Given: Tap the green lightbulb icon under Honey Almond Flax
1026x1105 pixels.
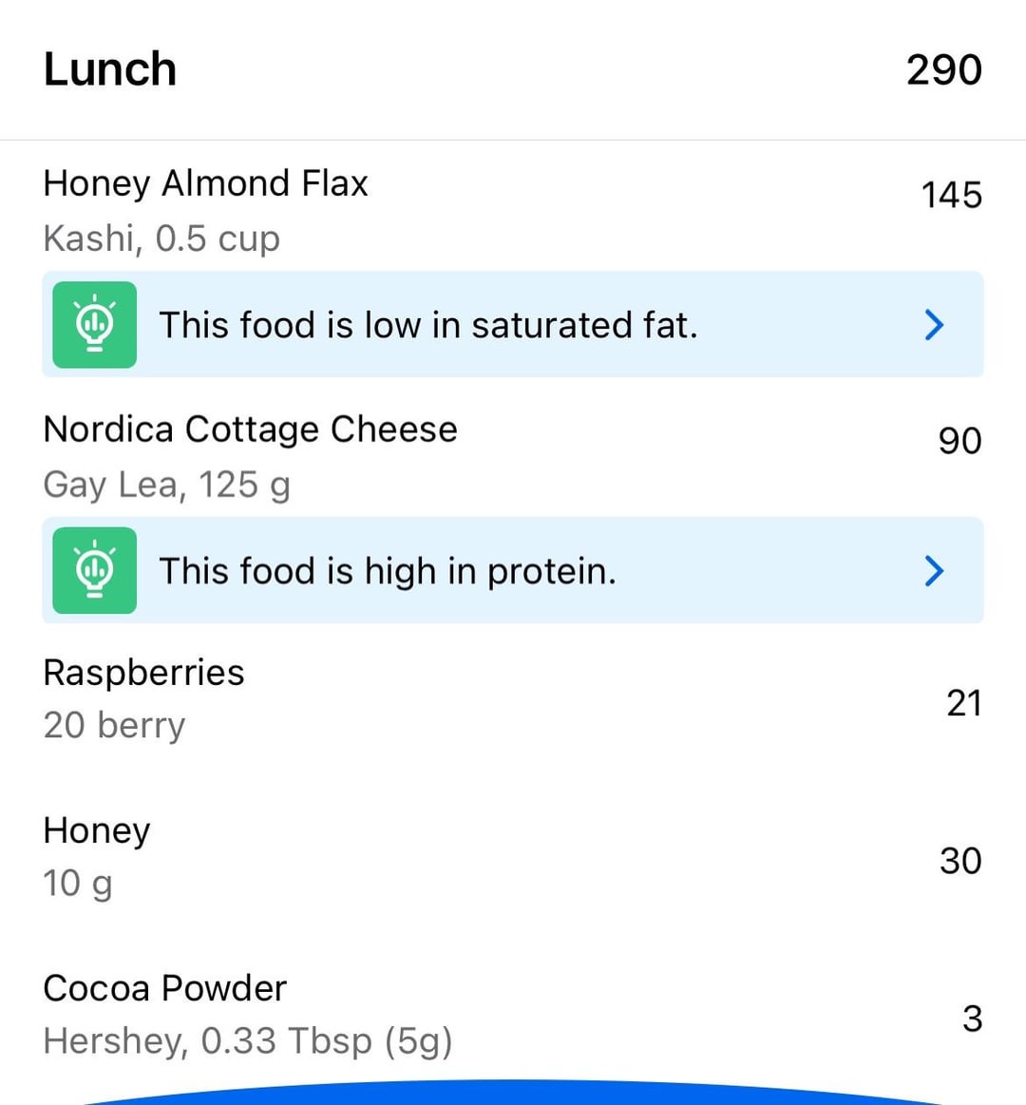Looking at the screenshot, I should point(94,325).
